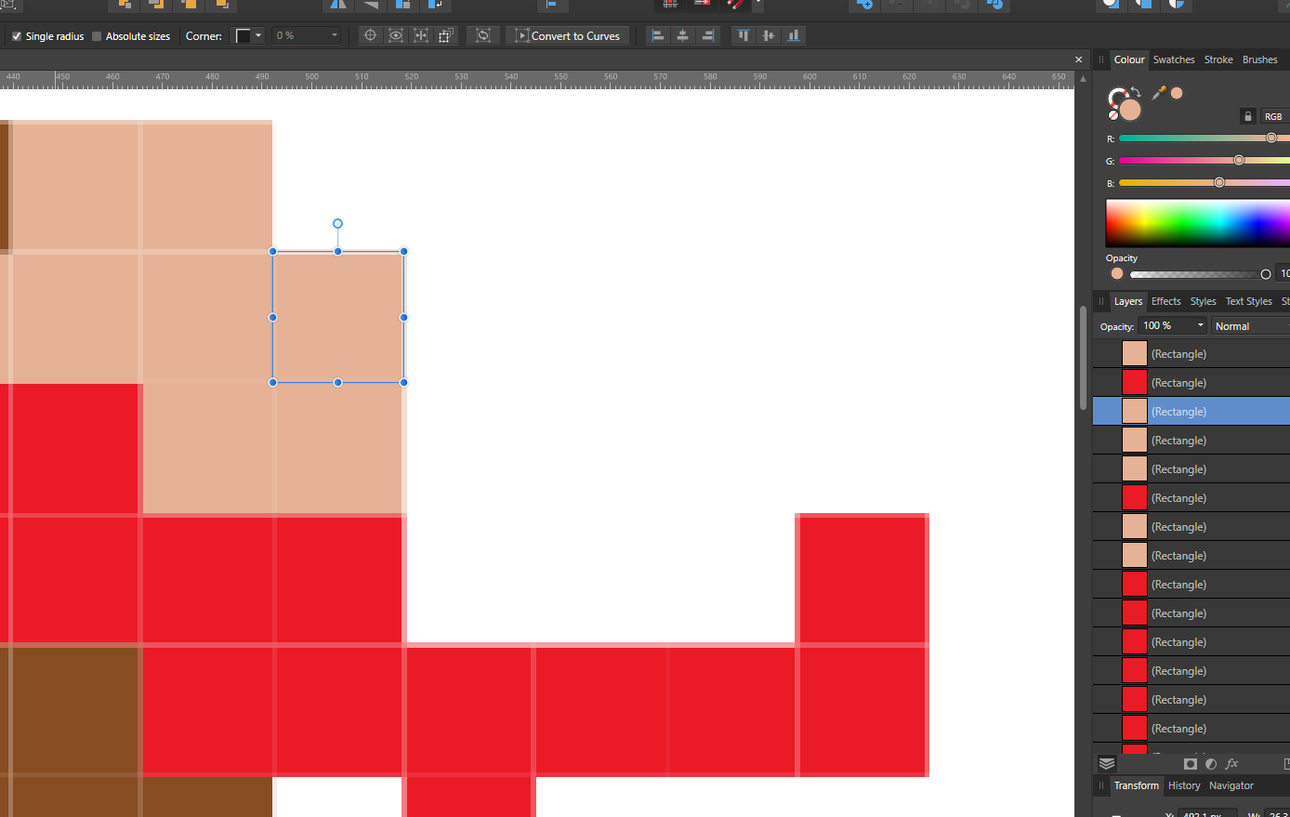This screenshot has width=1290, height=817.
Task: Click the selected rectangle's bottom-right resize handle
Action: coord(403,383)
